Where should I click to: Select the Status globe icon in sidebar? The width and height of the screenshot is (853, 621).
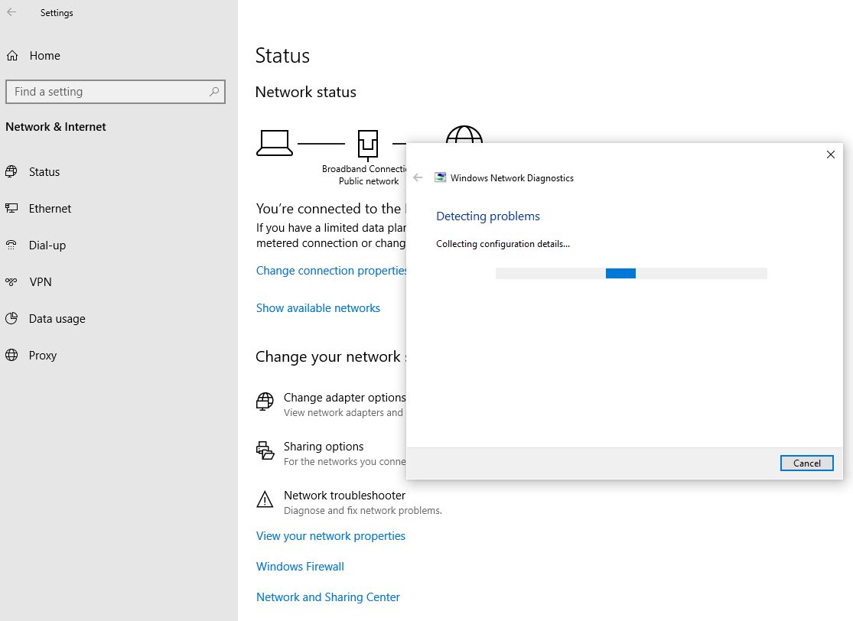point(13,171)
